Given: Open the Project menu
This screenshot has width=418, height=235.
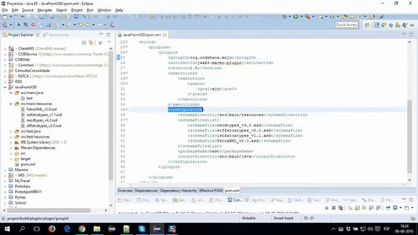Looking at the screenshot, I should pyautogui.click(x=77, y=10).
